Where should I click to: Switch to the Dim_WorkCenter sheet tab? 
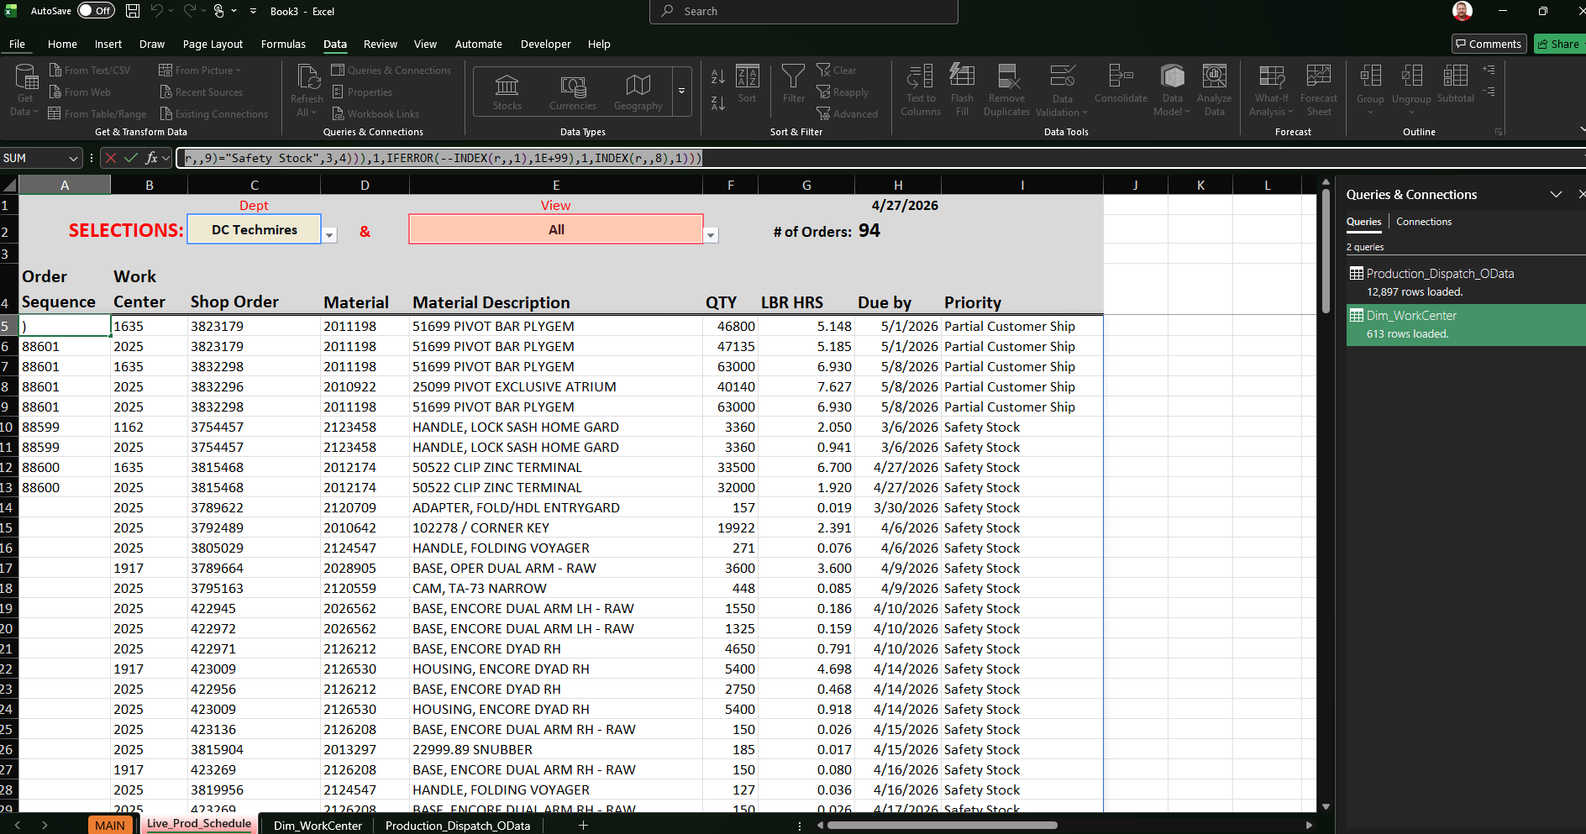tap(318, 825)
